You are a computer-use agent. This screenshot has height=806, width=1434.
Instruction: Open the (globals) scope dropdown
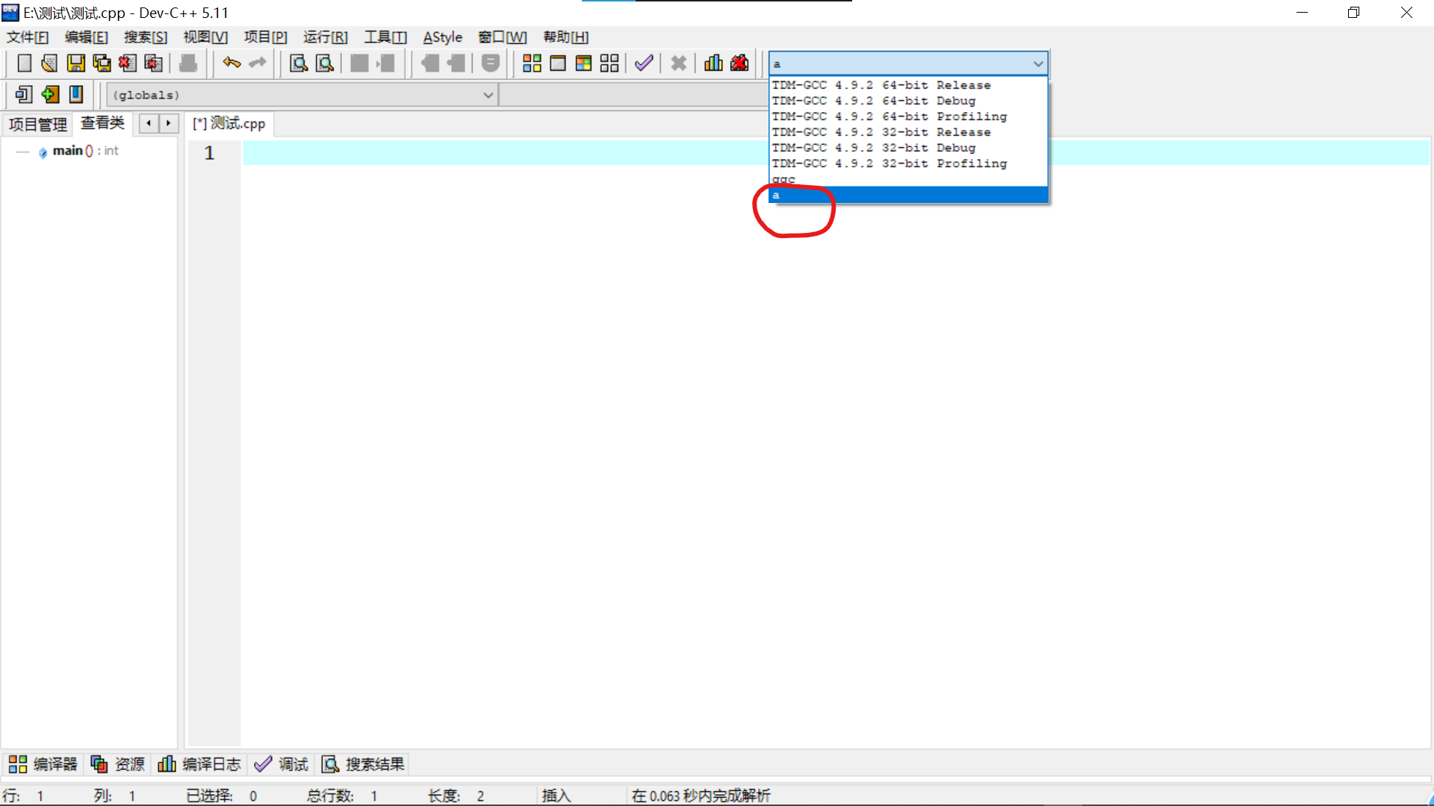(489, 95)
